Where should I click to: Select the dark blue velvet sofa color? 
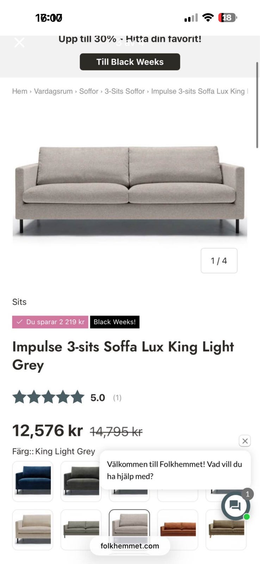click(33, 481)
